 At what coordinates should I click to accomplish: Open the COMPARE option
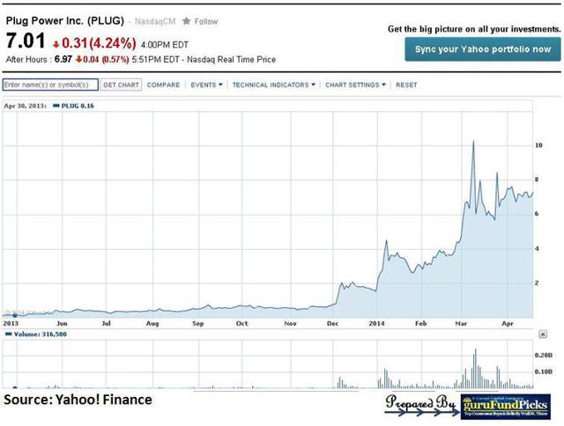(163, 84)
